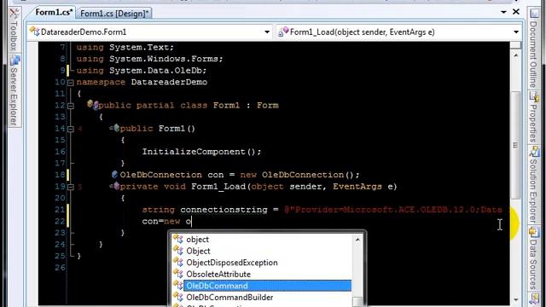Click using System.Text line
This screenshot has width=546, height=307.
[x=125, y=47]
